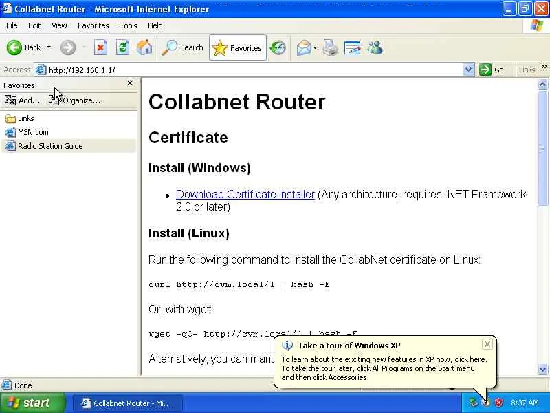
Task: Click the red security shield tray icon
Action: [x=498, y=403]
